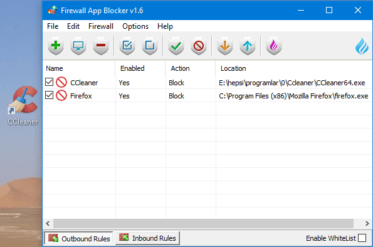This screenshot has height=247, width=373.
Task: Click the Block action in Firefox row
Action: [176, 96]
